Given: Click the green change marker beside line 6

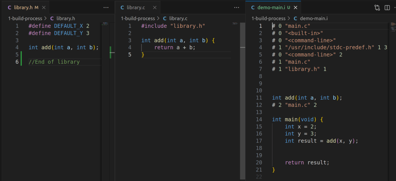Looking at the screenshot, I should point(21,62).
